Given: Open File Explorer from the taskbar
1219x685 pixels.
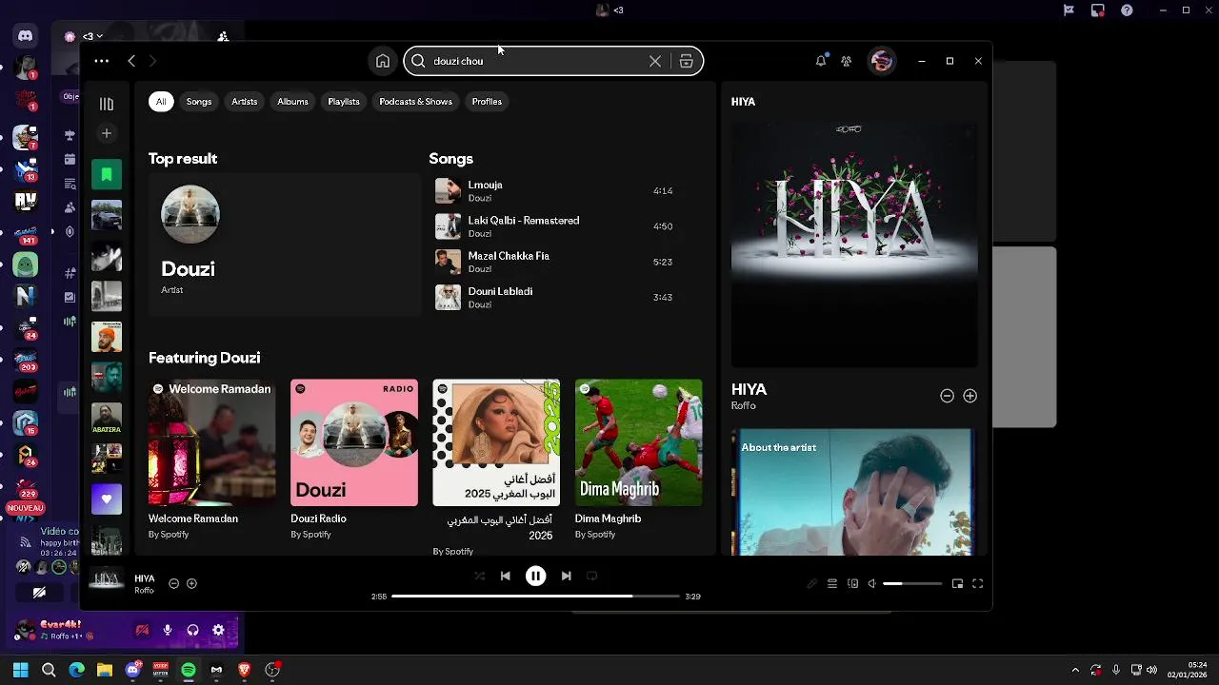Looking at the screenshot, I should [x=105, y=670].
